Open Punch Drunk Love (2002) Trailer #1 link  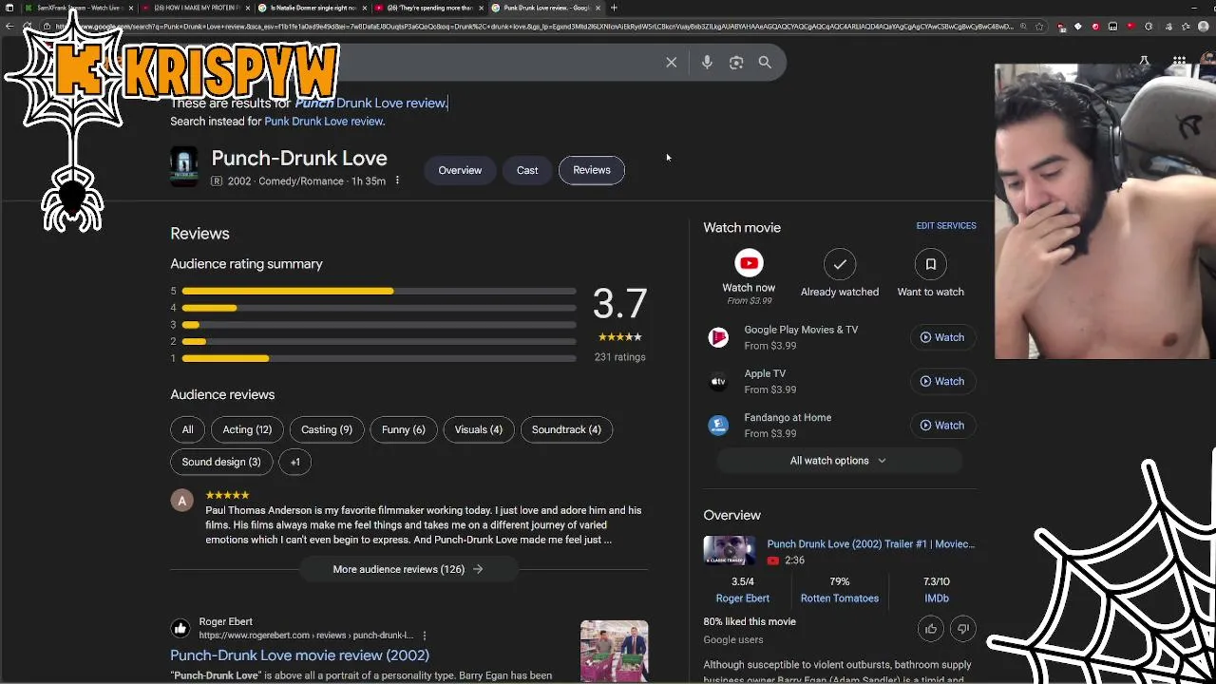click(871, 544)
